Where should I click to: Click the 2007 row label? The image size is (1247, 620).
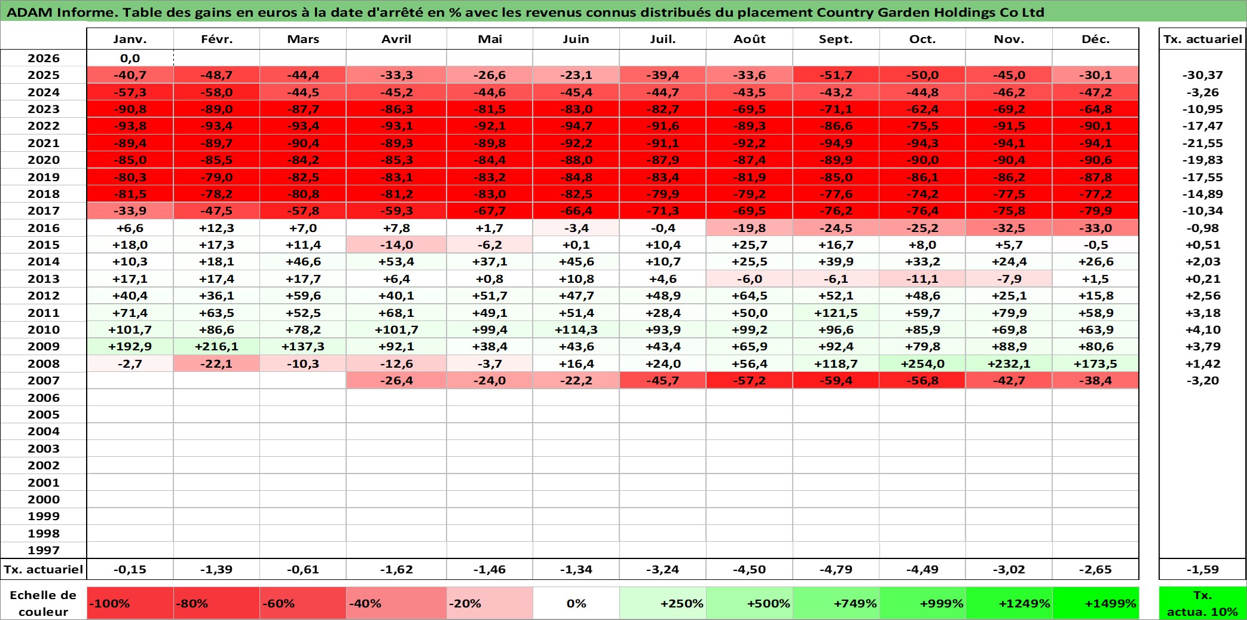point(44,380)
